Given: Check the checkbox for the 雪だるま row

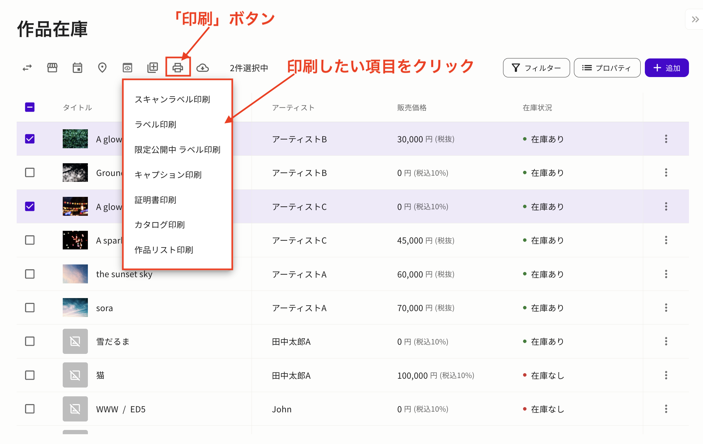Looking at the screenshot, I should [30, 341].
